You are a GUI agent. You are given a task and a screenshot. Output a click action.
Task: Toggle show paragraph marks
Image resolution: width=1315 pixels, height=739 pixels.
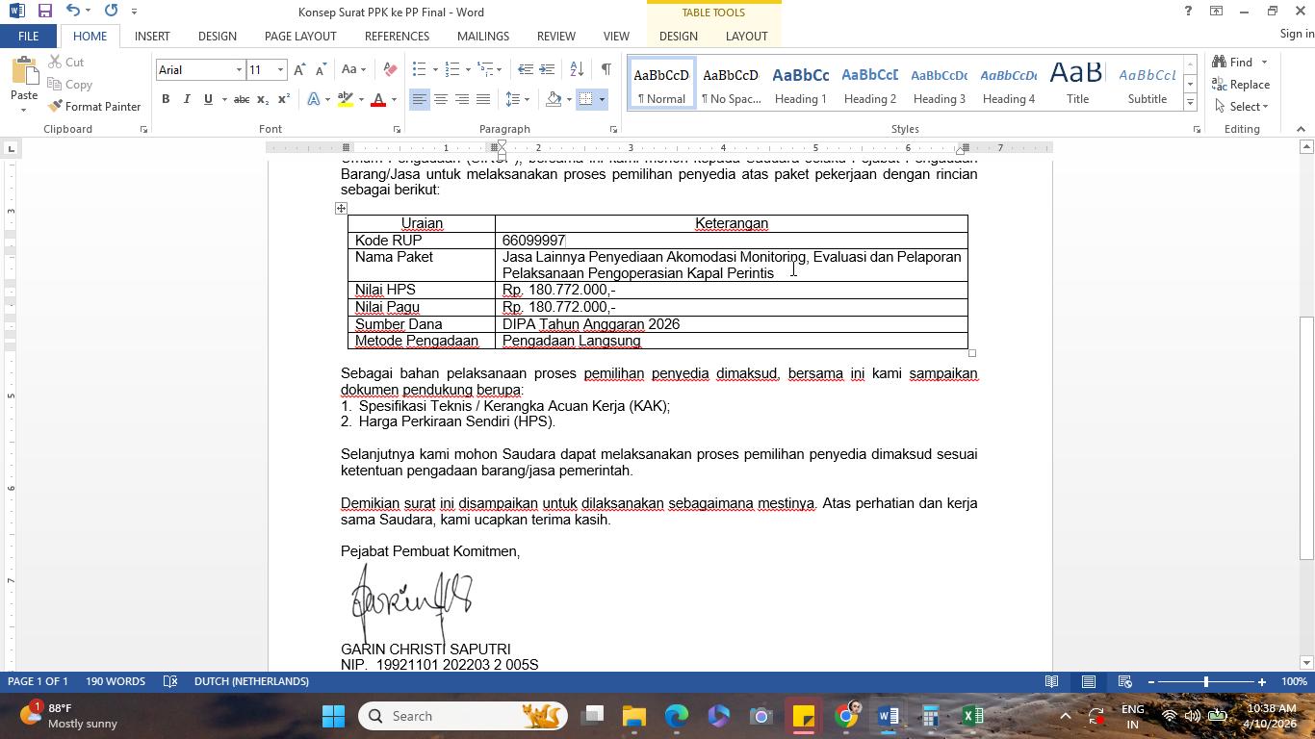606,70
